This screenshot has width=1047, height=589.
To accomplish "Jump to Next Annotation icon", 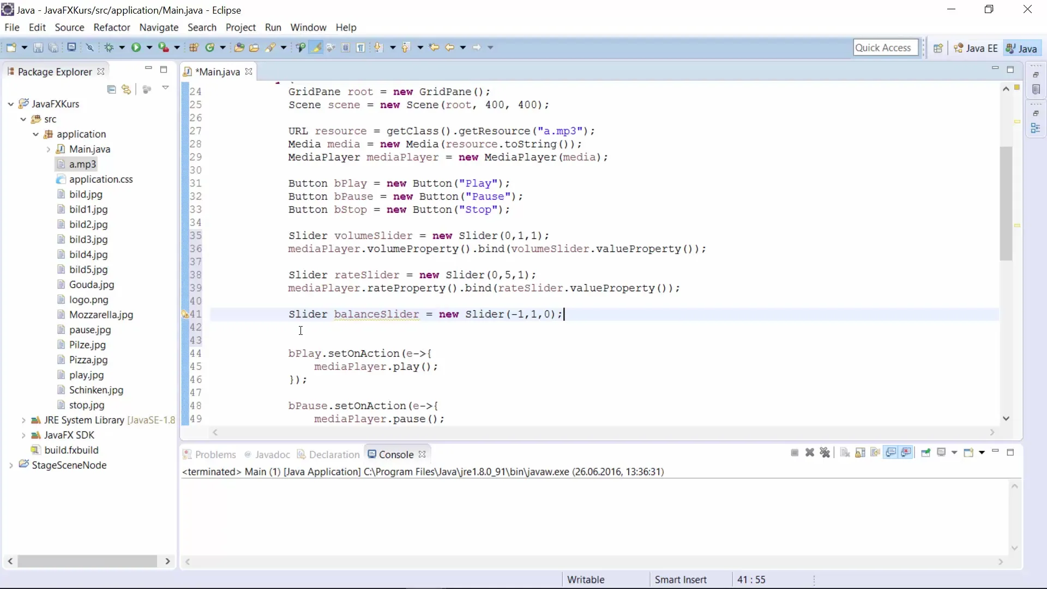I will (378, 47).
